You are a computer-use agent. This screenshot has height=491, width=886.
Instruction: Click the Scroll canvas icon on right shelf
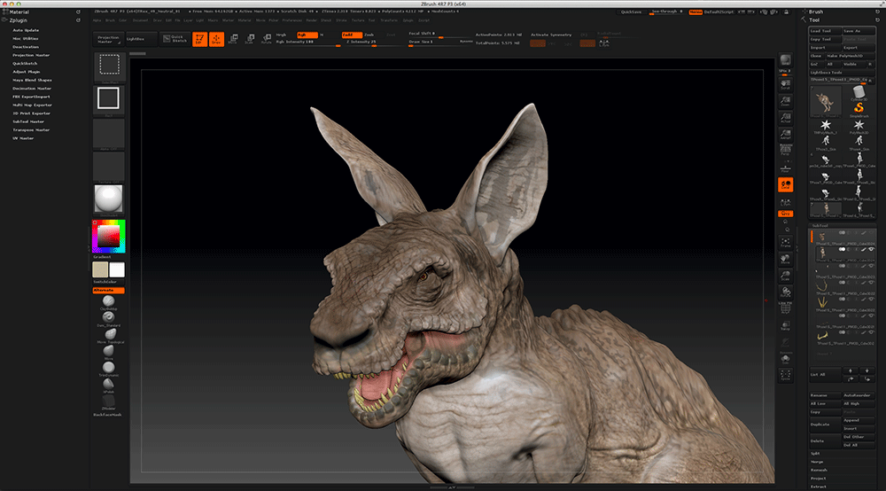(x=785, y=85)
